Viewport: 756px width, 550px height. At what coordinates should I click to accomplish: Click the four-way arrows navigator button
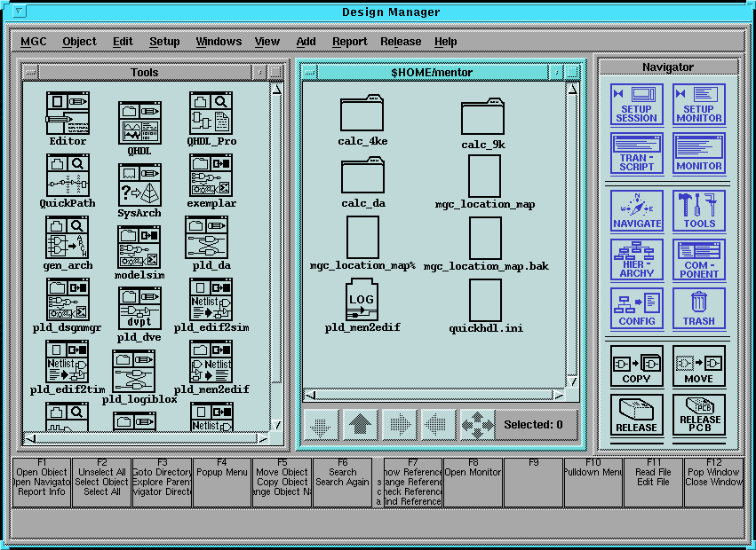coord(477,425)
